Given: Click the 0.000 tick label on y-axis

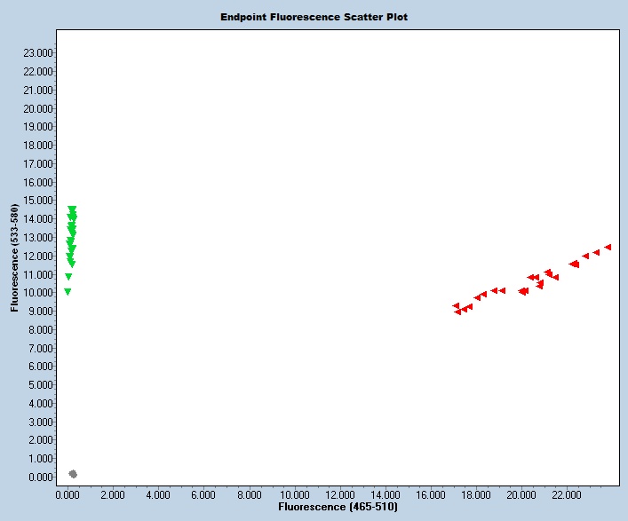Looking at the screenshot, I should tap(39, 477).
